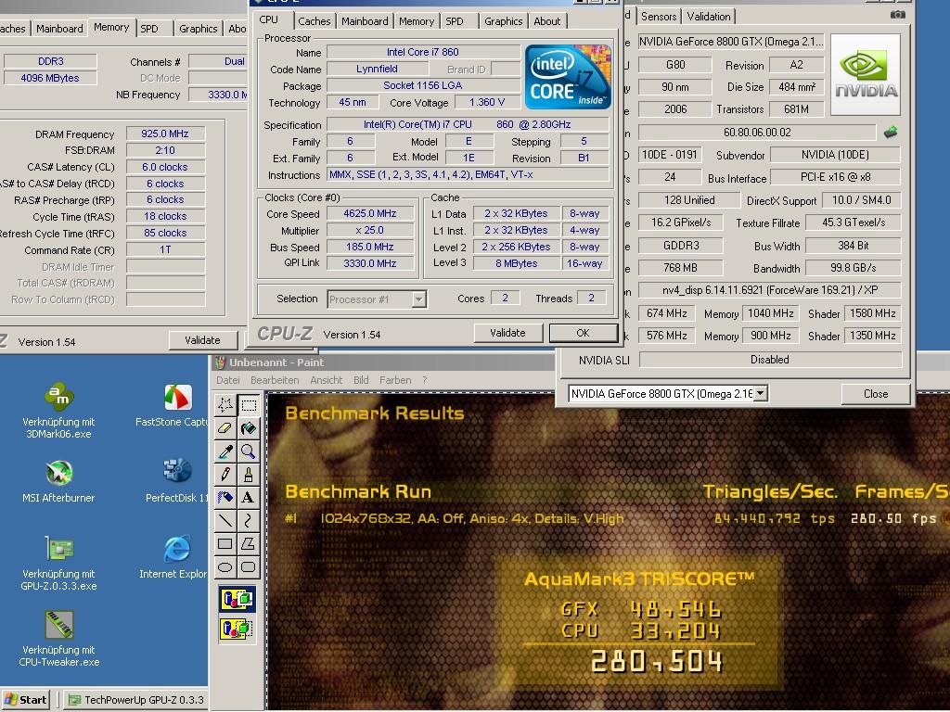
Task: Select the Rounded rectangle tool in Paint
Action: [249, 566]
